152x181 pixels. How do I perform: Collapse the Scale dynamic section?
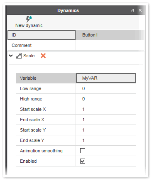click(x=11, y=56)
